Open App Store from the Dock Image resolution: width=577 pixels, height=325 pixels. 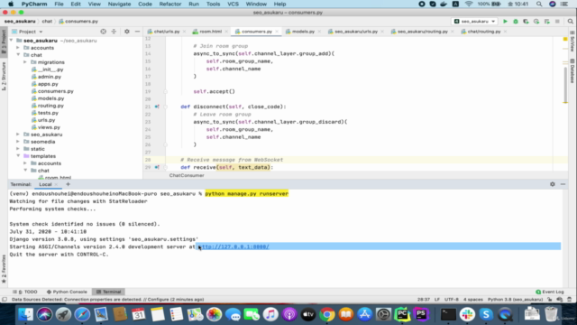[364, 314]
